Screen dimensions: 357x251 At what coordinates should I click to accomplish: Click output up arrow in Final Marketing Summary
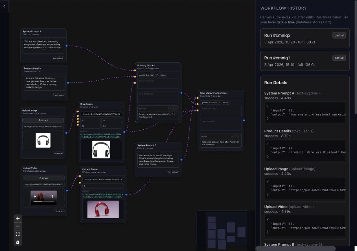(x=233, y=136)
